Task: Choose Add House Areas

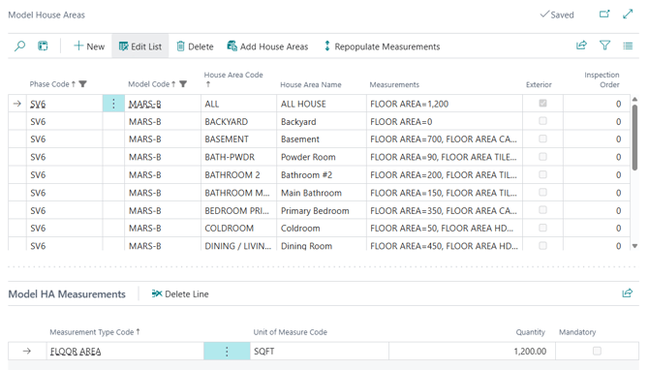Action: (267, 46)
